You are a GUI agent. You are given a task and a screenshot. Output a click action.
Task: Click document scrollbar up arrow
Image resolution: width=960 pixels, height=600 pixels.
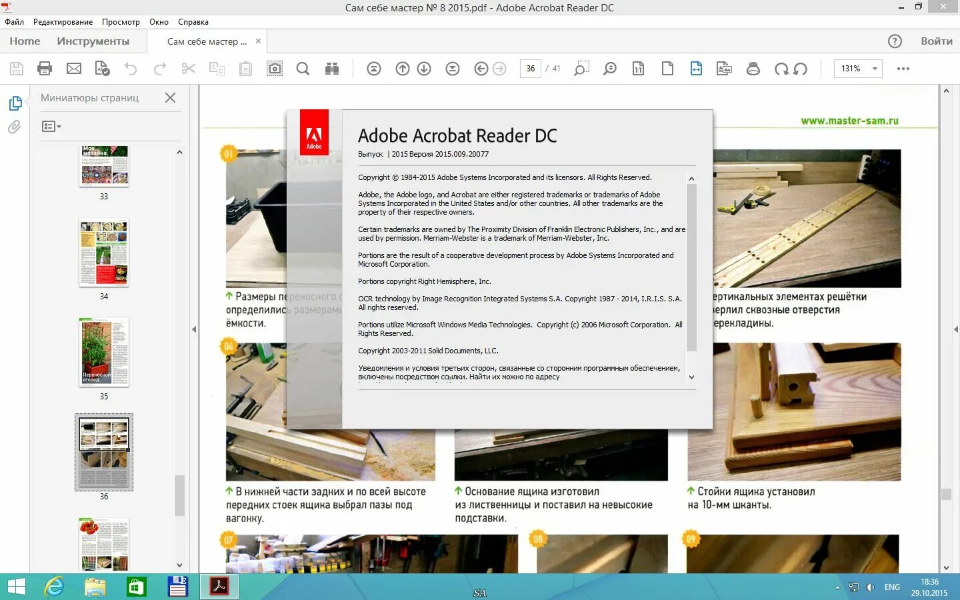pos(946,91)
